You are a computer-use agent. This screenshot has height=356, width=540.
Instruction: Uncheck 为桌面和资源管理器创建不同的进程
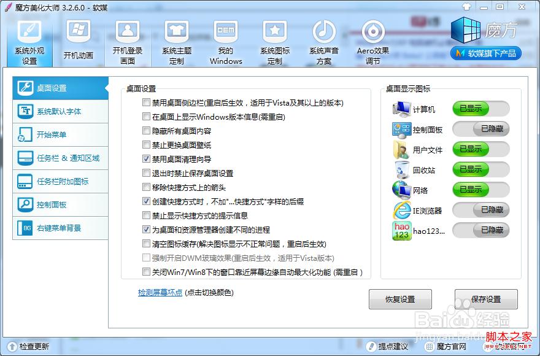pyautogui.click(x=147, y=230)
